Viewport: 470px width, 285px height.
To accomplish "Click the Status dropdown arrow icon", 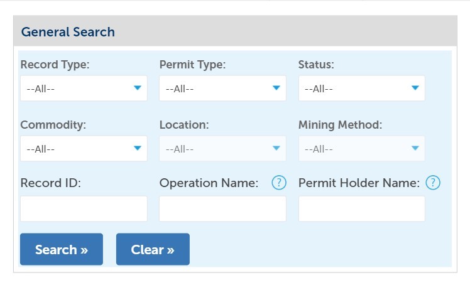I will click(415, 88).
